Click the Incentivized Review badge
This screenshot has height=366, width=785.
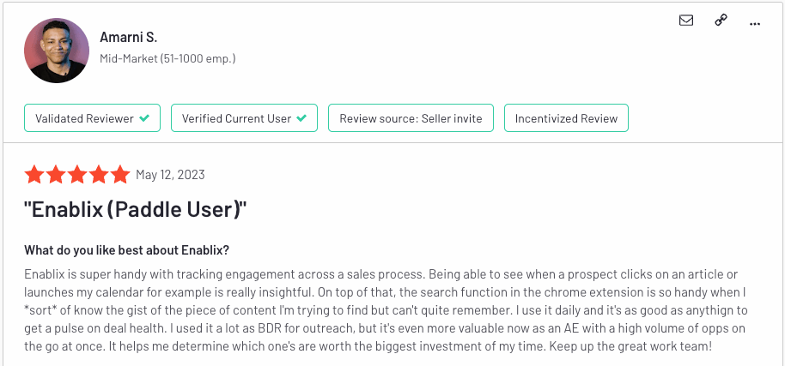[566, 117]
